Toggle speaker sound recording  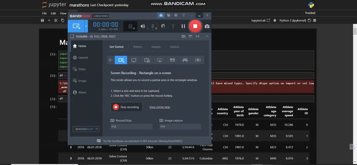click(143, 26)
